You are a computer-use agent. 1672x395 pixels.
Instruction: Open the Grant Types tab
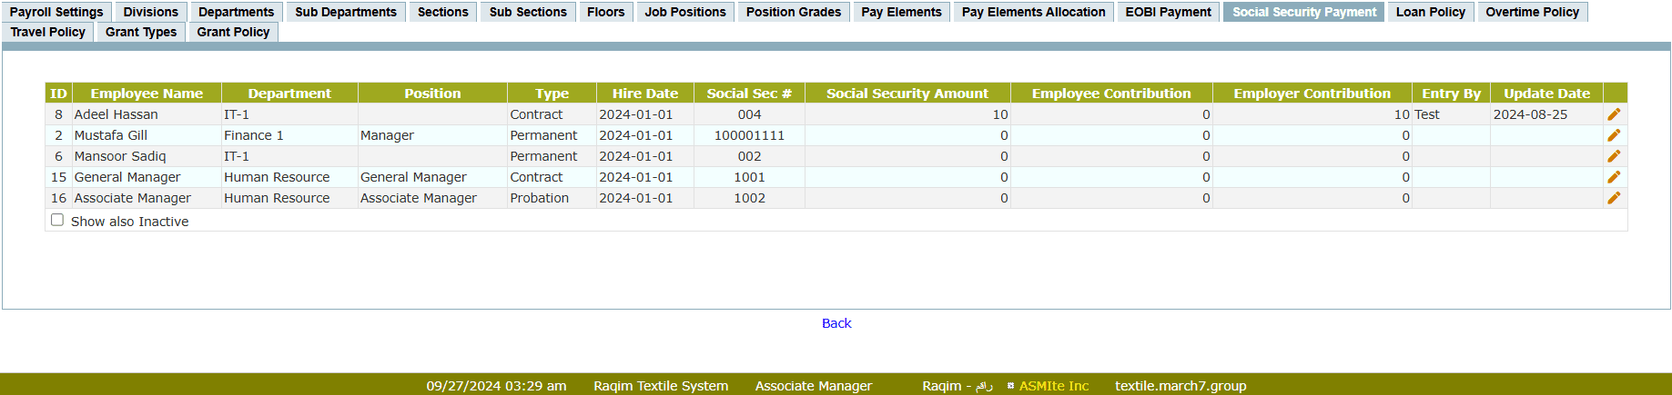tap(141, 32)
